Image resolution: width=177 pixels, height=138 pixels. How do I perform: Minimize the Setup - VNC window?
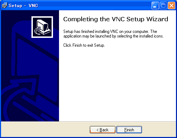155,5
